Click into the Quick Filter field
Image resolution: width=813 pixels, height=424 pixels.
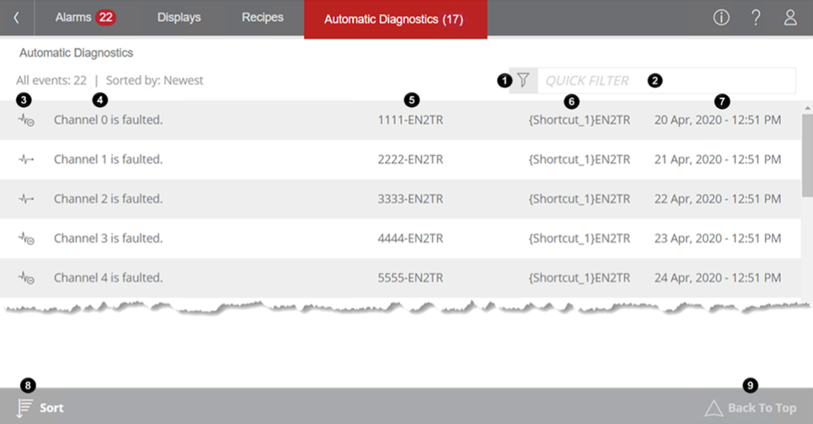tap(666, 81)
